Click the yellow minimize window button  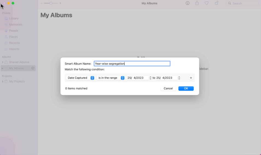(8, 3)
